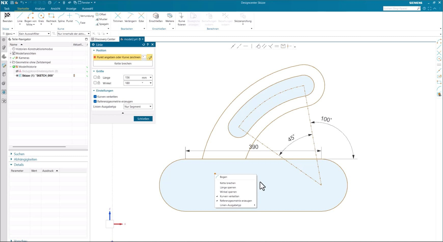Click the Kreis (circle) tool icon
This screenshot has height=242, width=443.
[x=41, y=16]
